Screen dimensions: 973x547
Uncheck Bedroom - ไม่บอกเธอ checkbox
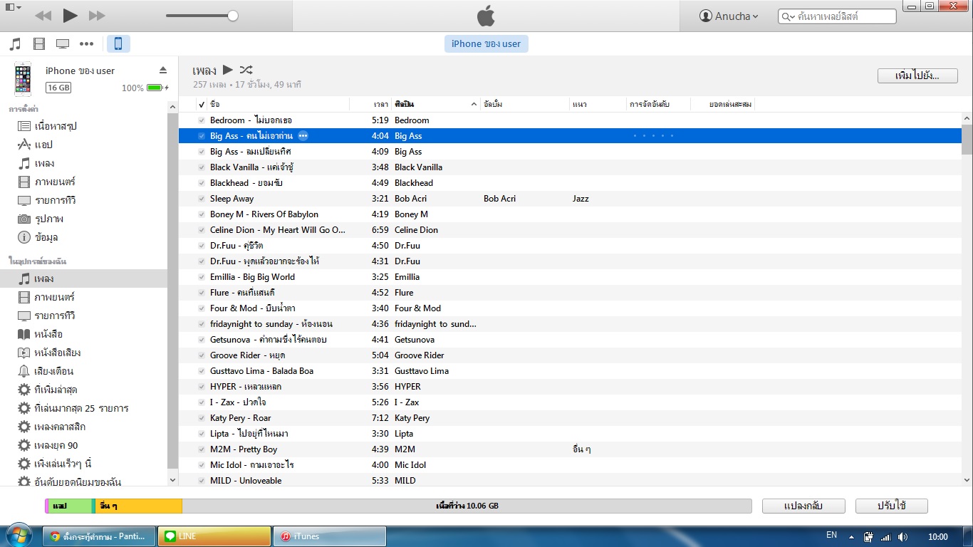[202, 120]
